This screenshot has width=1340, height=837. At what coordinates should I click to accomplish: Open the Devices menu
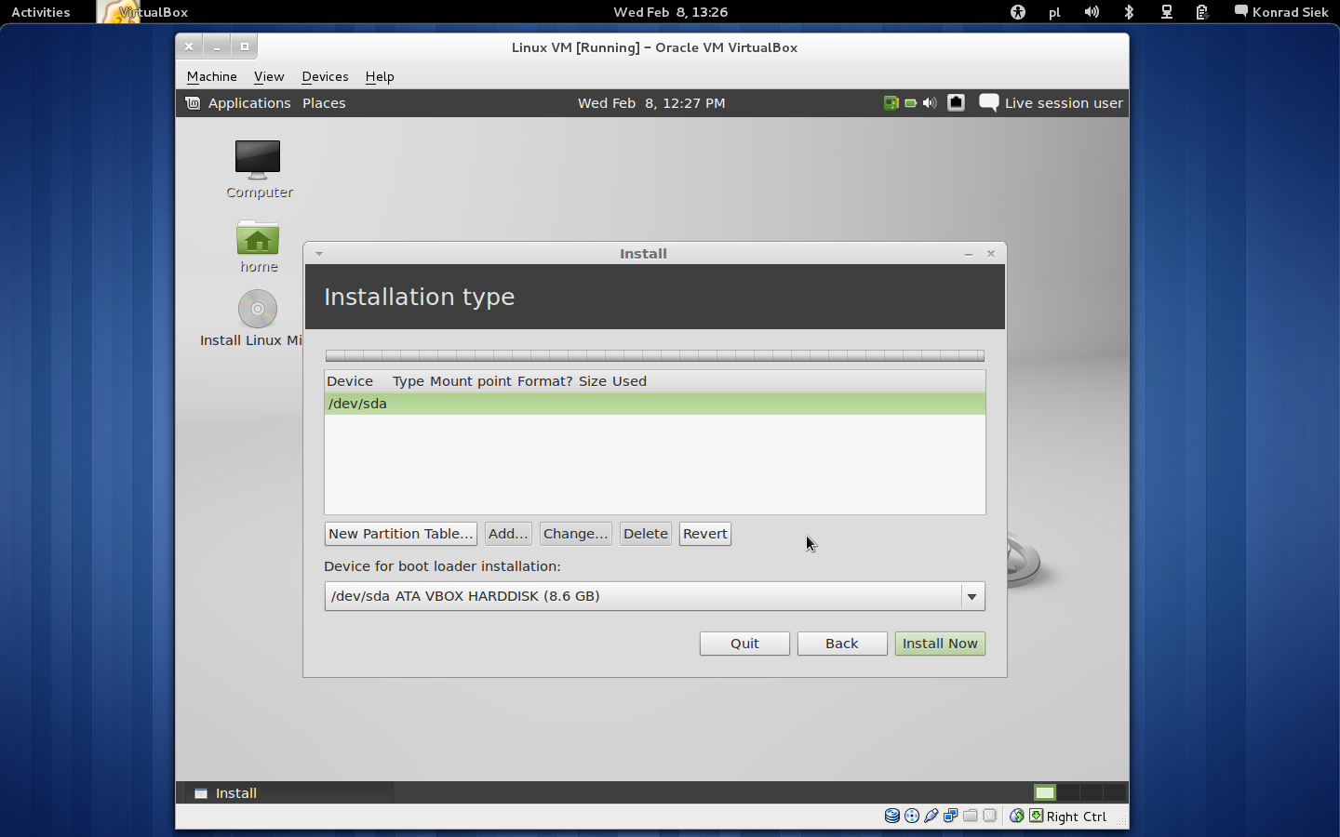point(325,76)
